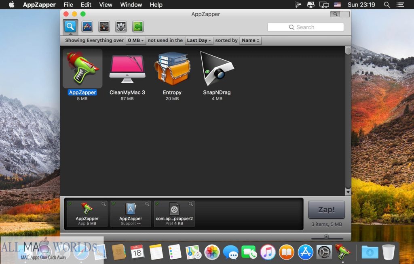
Task: Reveal AppZapper App file via magnifier
Action: pyautogui.click(x=103, y=204)
